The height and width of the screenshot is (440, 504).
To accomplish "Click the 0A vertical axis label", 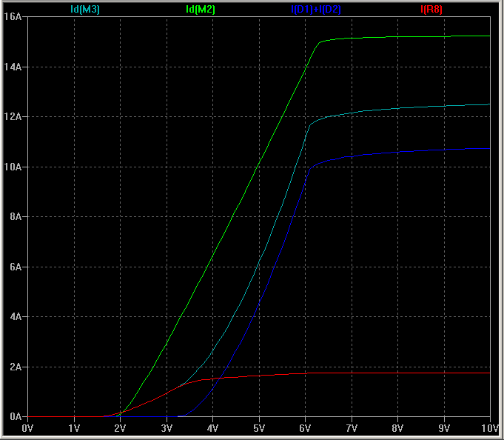I will pyautogui.click(x=16, y=416).
